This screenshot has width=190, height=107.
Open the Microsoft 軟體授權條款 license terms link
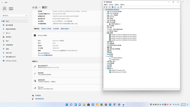point(45,55)
